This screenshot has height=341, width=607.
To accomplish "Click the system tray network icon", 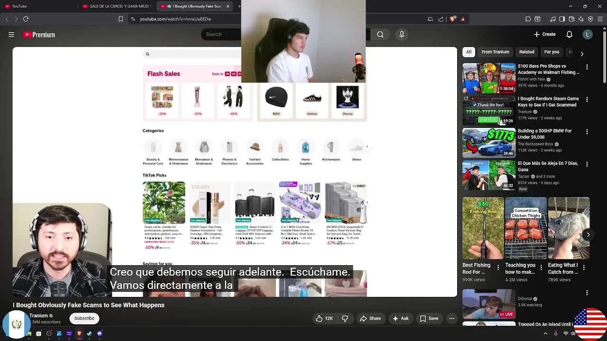I will point(565,334).
